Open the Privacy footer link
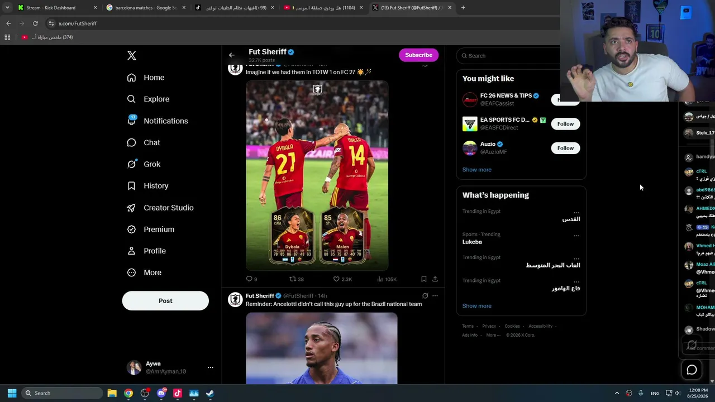The image size is (715, 402). [489, 326]
